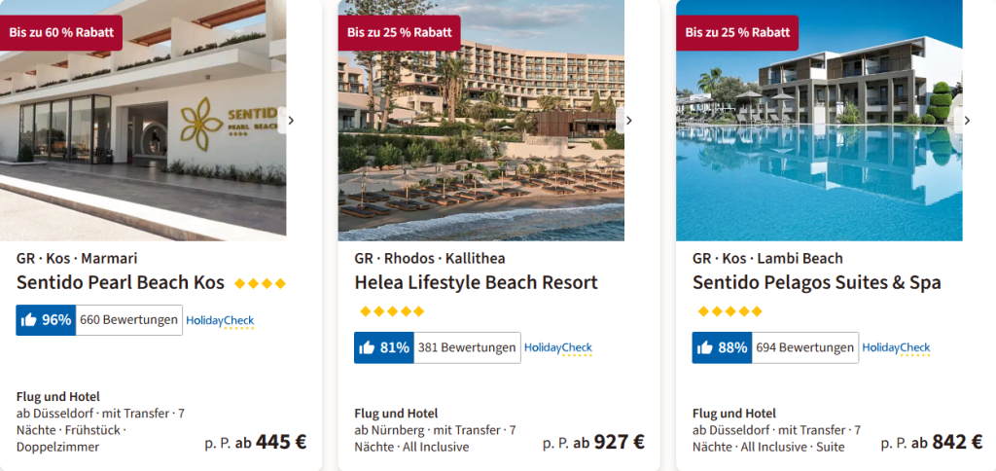Open Sentido Pelagos Suites & Spa title
Viewport: 996px width, 471px height.
816,283
